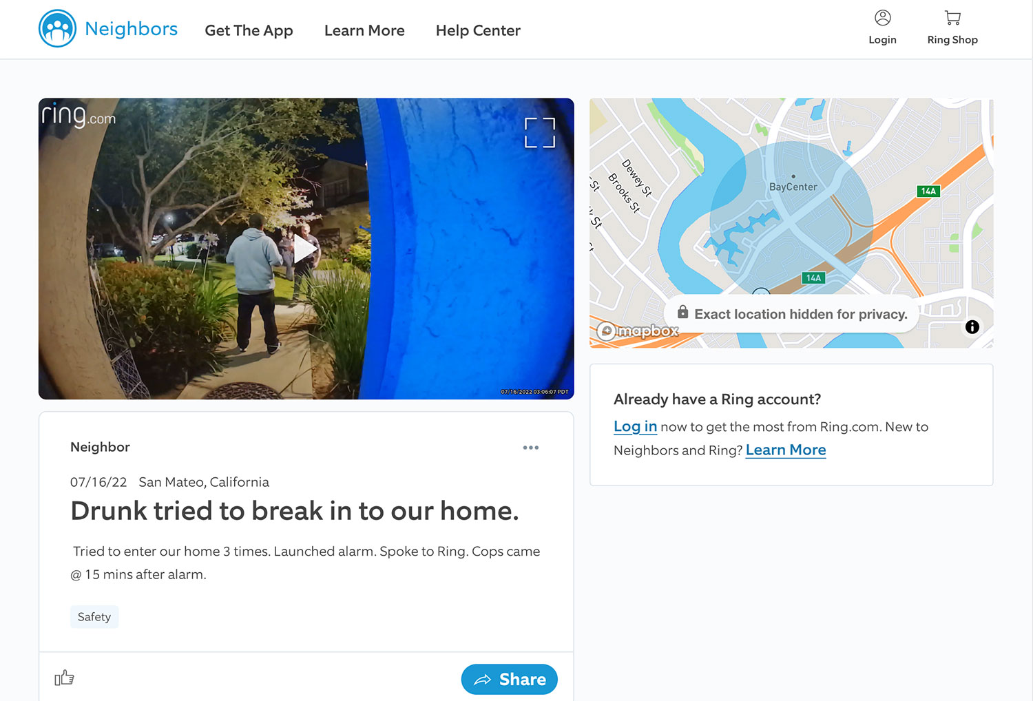Go to Learn More in navigation bar
The height and width of the screenshot is (701, 1033).
[364, 30]
